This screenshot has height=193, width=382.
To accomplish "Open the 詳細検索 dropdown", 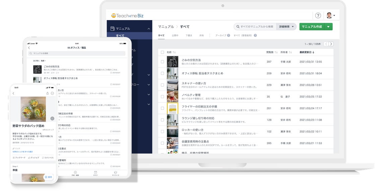I will pos(286,27).
